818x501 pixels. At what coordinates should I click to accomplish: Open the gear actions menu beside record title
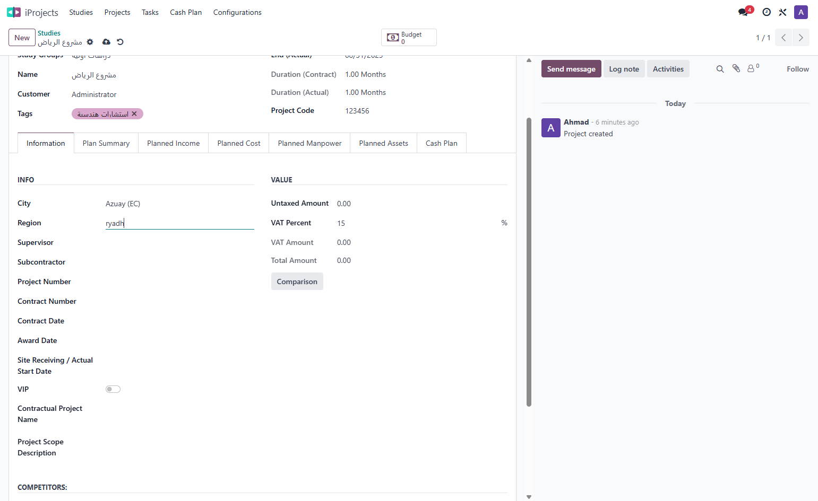(90, 42)
